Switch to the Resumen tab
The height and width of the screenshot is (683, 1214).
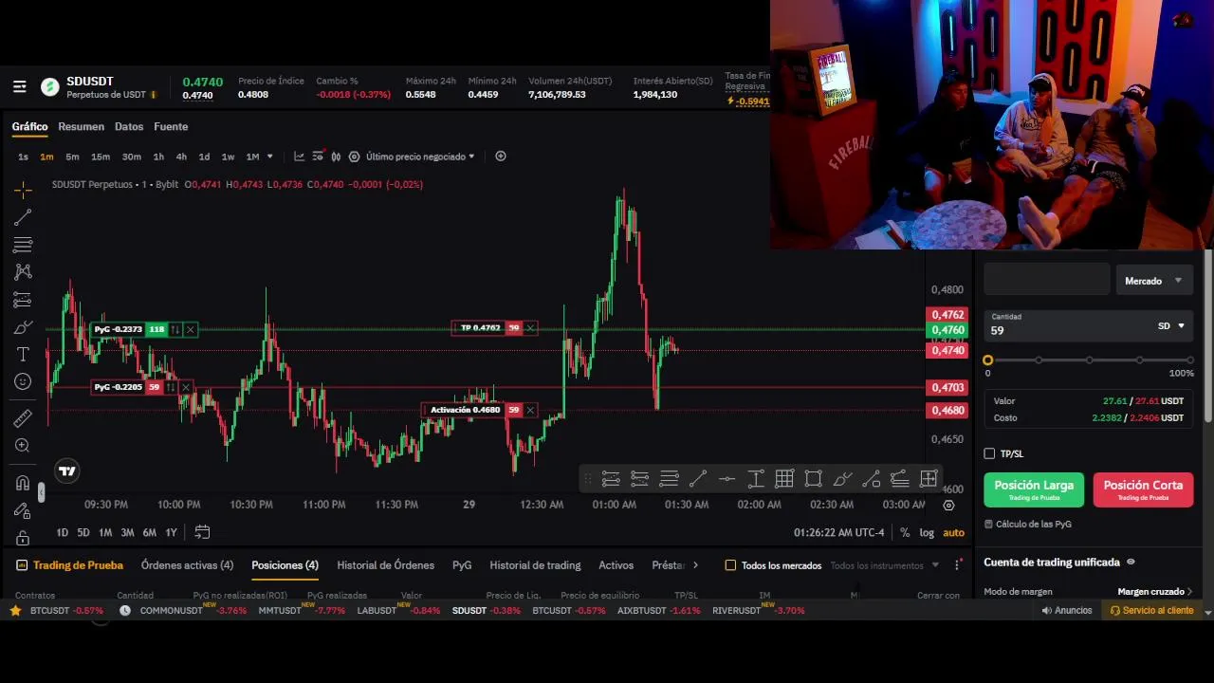click(81, 127)
